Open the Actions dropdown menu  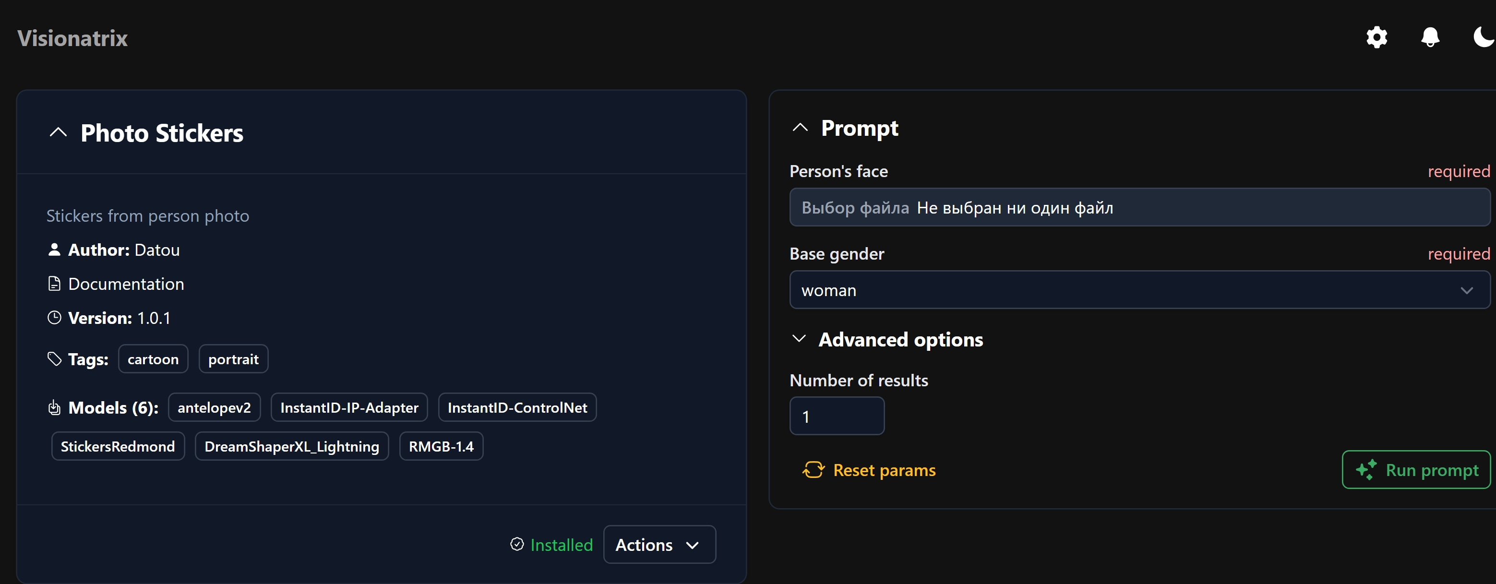click(x=659, y=545)
